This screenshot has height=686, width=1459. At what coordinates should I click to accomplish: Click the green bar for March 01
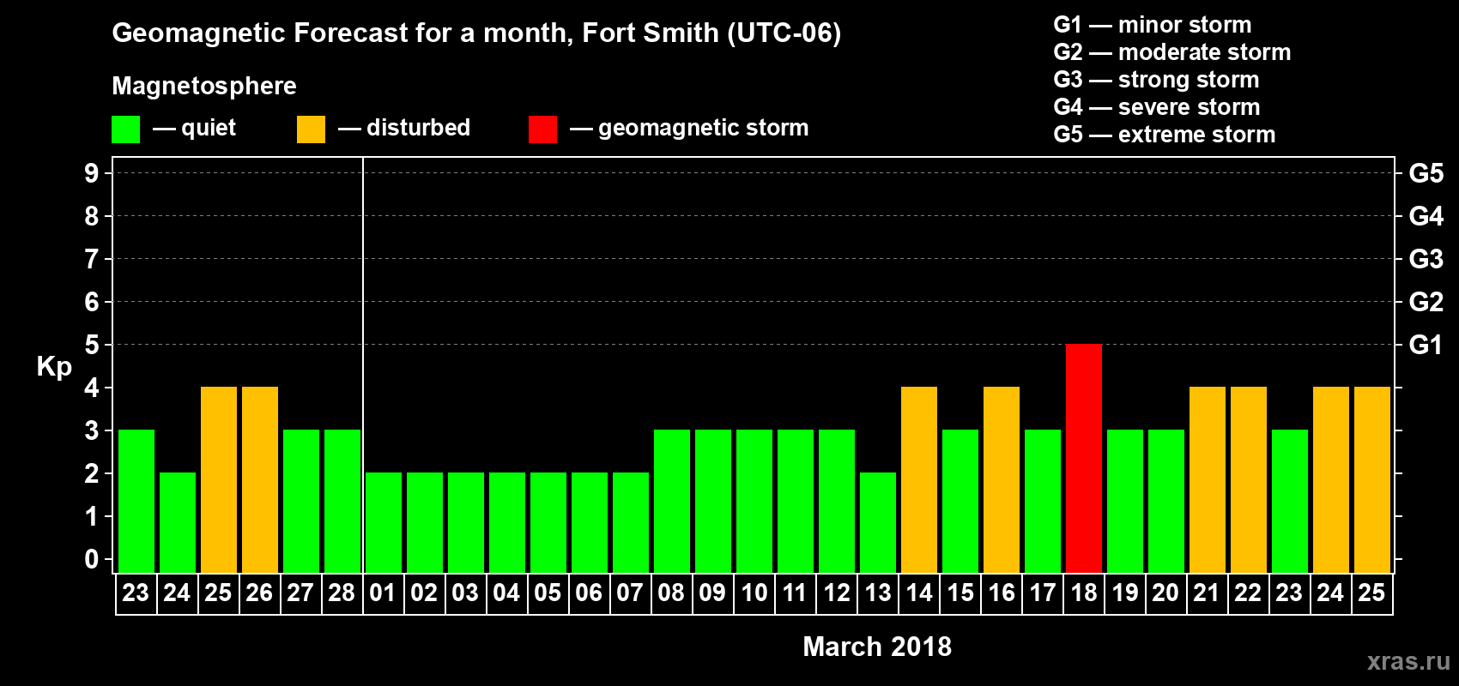(384, 522)
